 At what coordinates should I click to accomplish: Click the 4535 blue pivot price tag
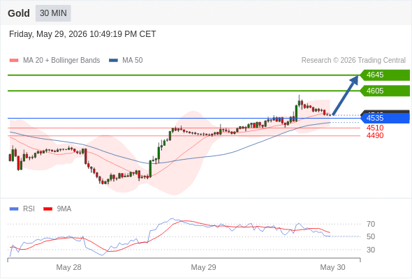point(385,118)
